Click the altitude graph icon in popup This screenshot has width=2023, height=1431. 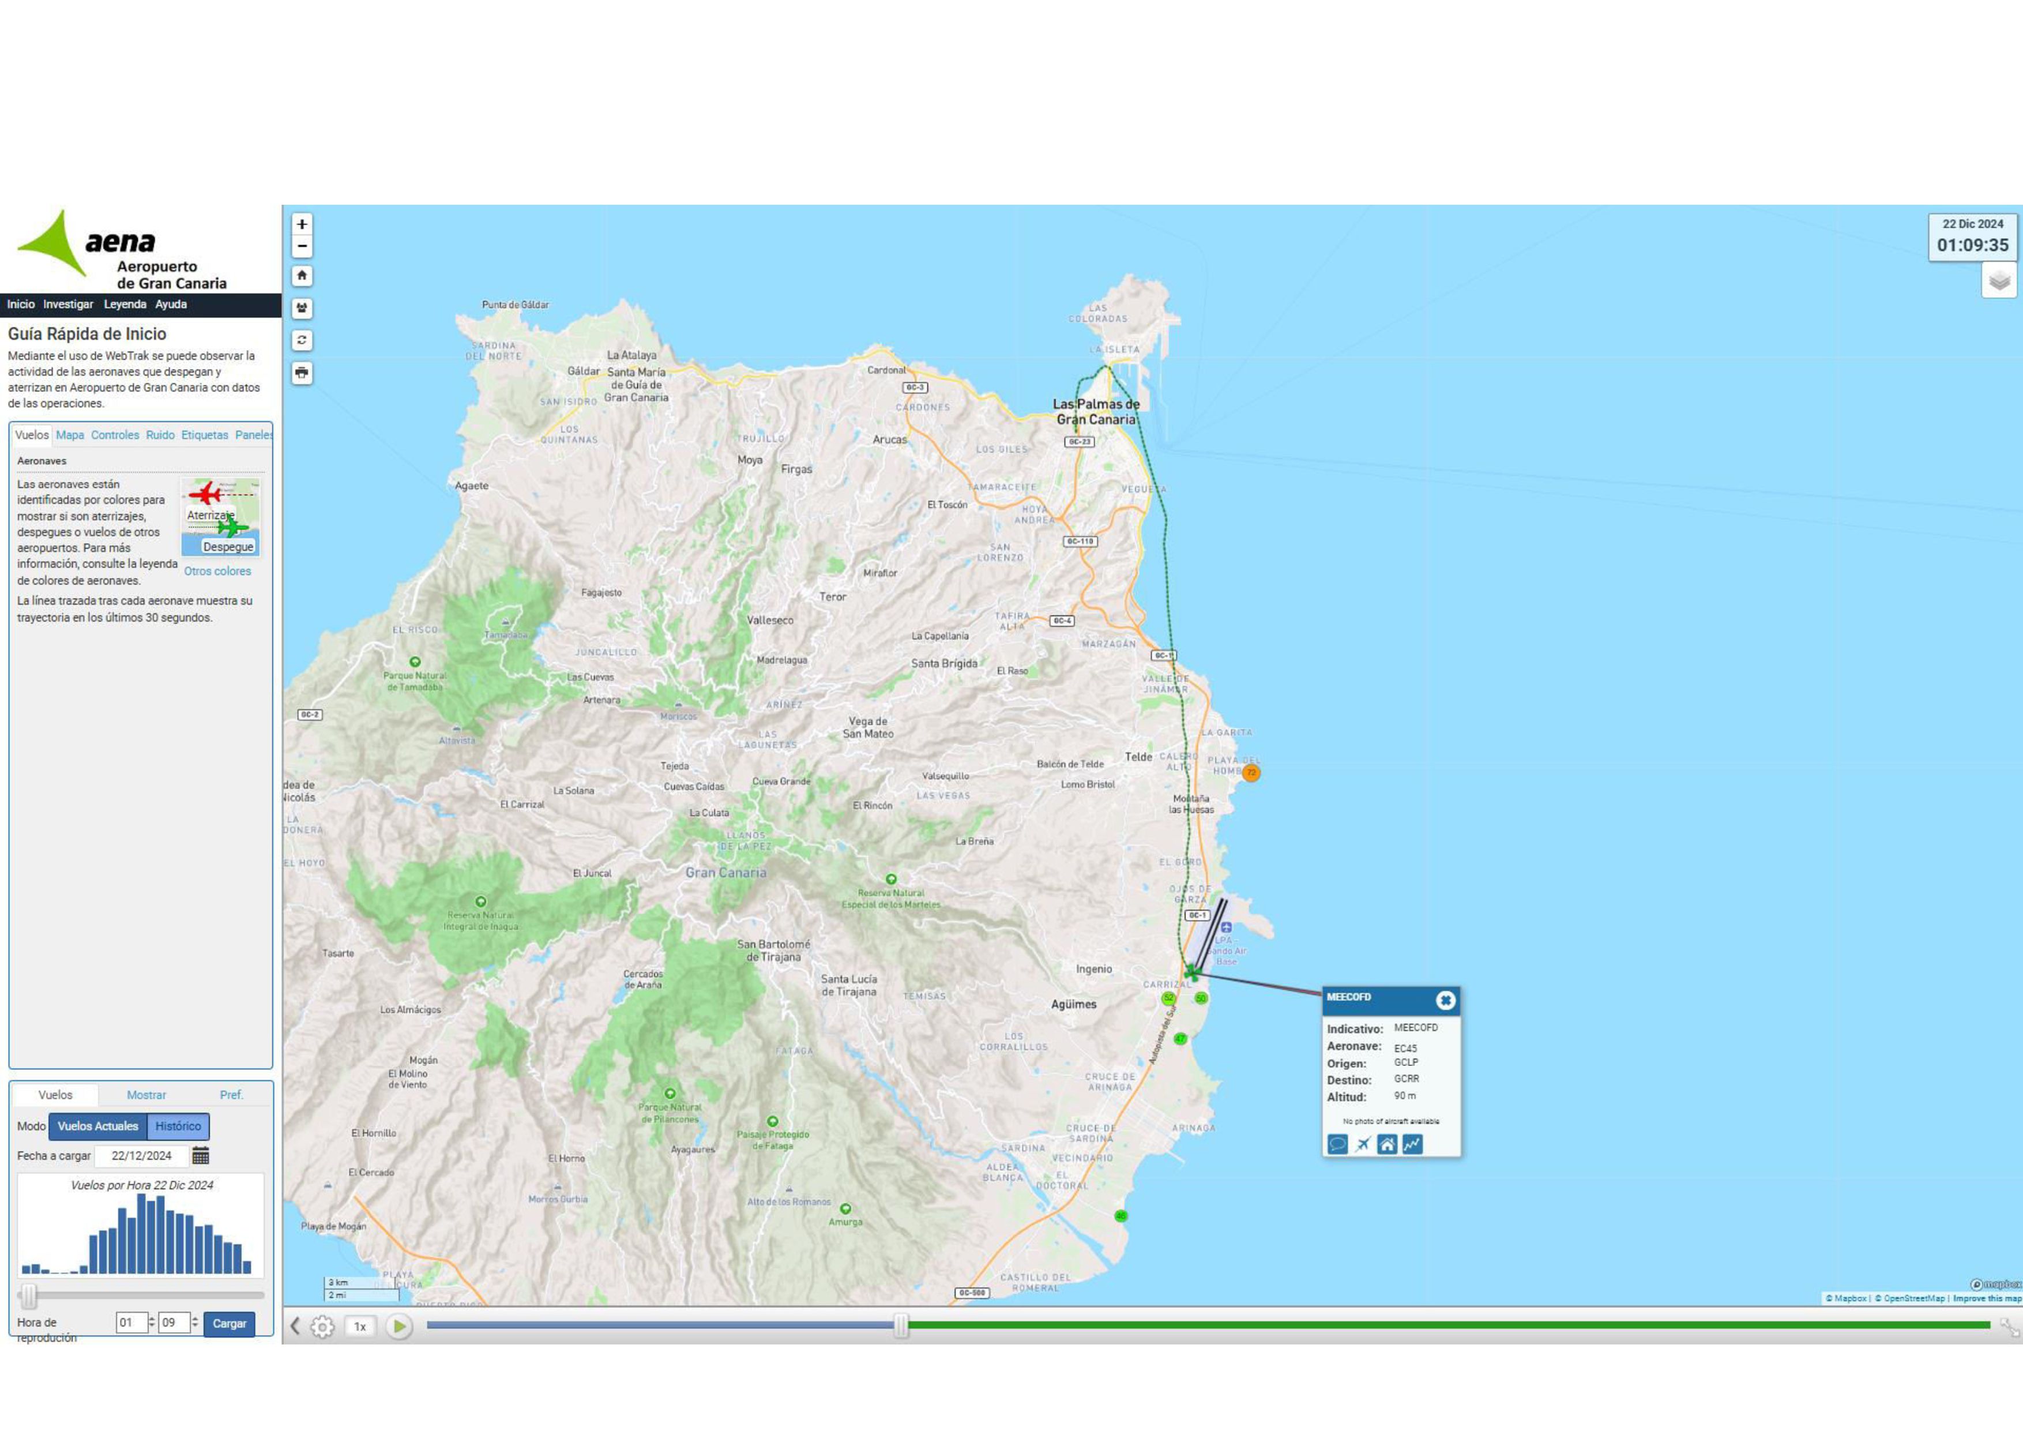(1412, 1144)
